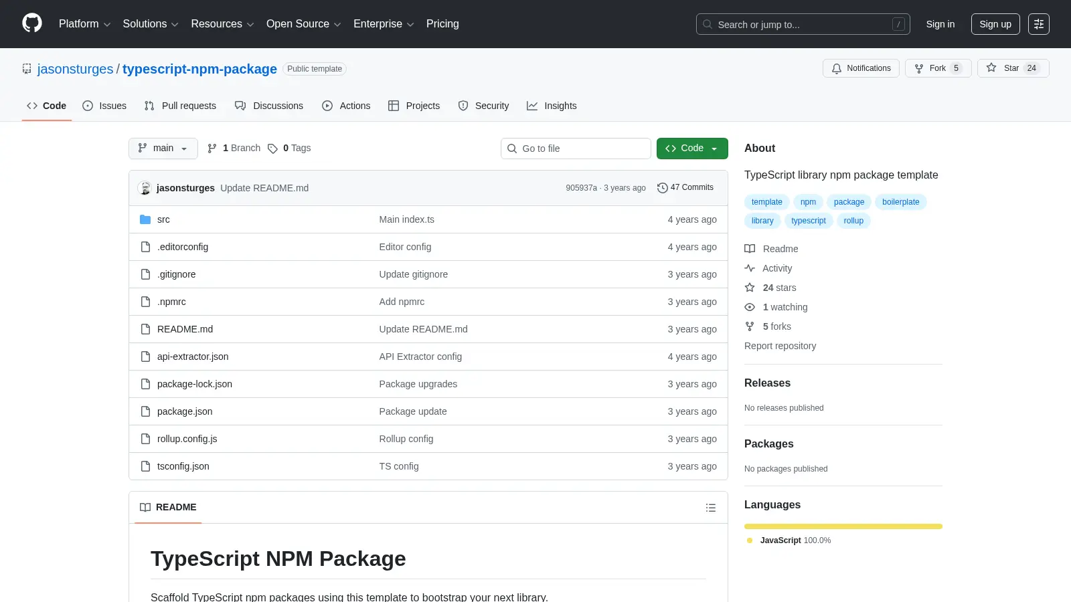Switch to the Security tab
1071x602 pixels.
(483, 106)
